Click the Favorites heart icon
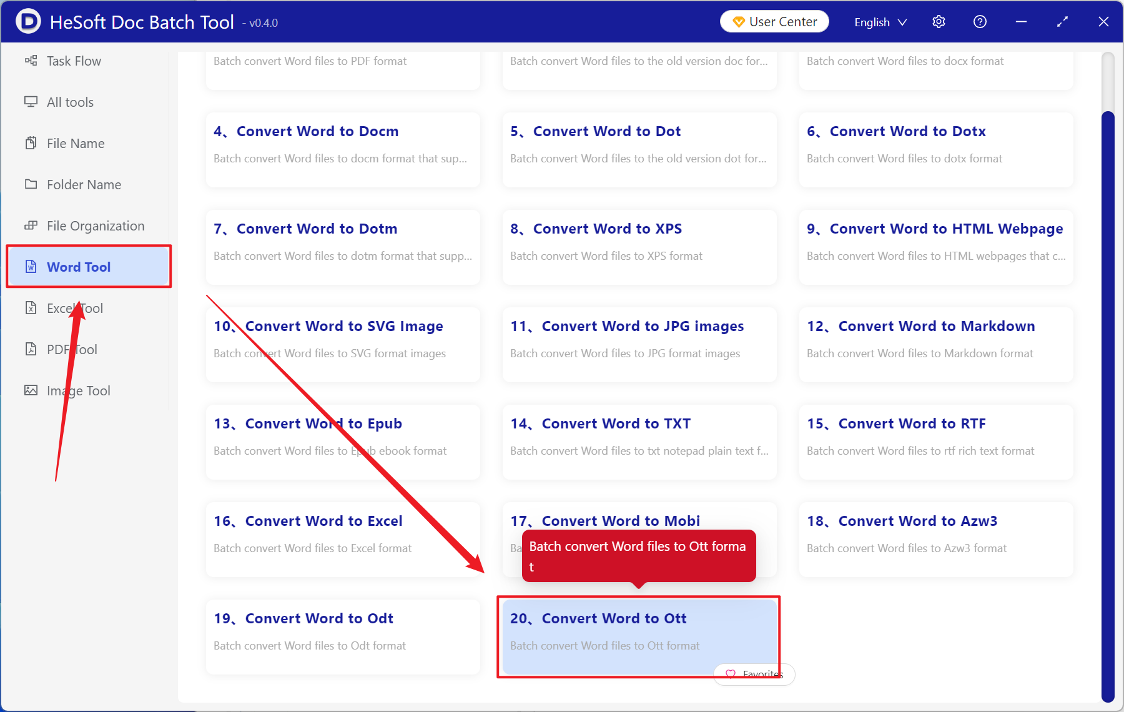This screenshot has width=1124, height=712. pyautogui.click(x=731, y=674)
